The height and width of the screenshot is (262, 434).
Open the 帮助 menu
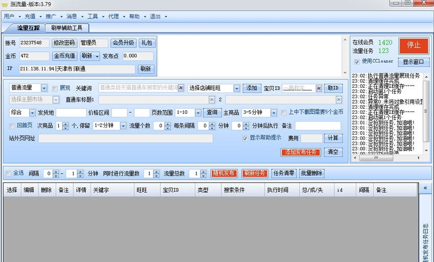[134, 16]
